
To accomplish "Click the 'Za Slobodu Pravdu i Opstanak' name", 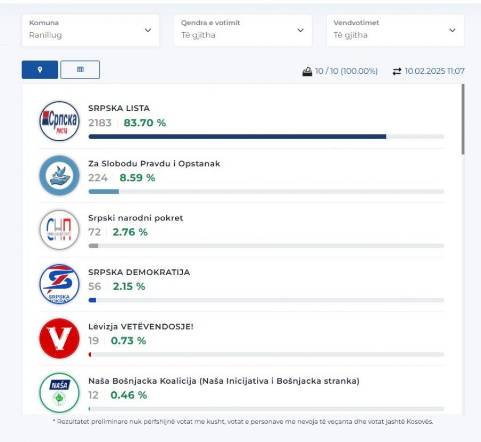I will [x=154, y=164].
